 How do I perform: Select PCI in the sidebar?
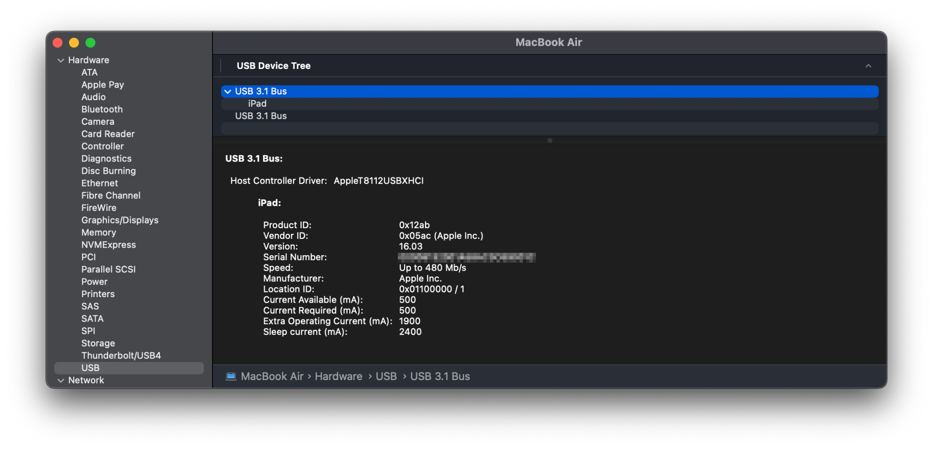[89, 257]
